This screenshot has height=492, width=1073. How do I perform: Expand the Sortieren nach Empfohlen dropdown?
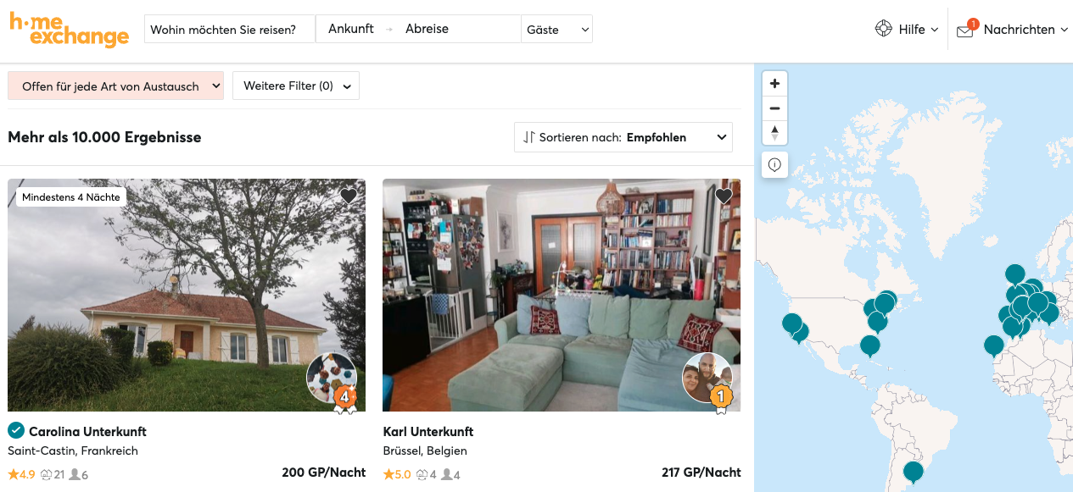(623, 137)
